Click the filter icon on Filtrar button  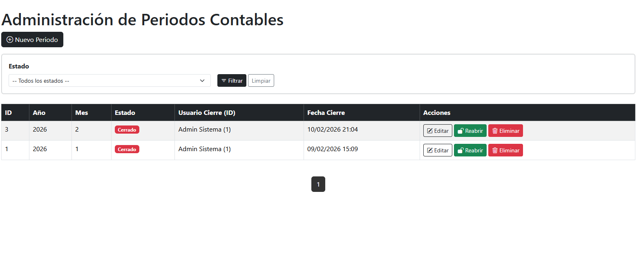(x=224, y=81)
